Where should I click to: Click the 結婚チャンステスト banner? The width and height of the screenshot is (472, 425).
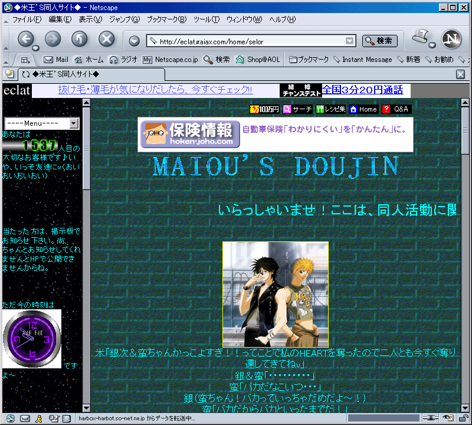[x=301, y=90]
